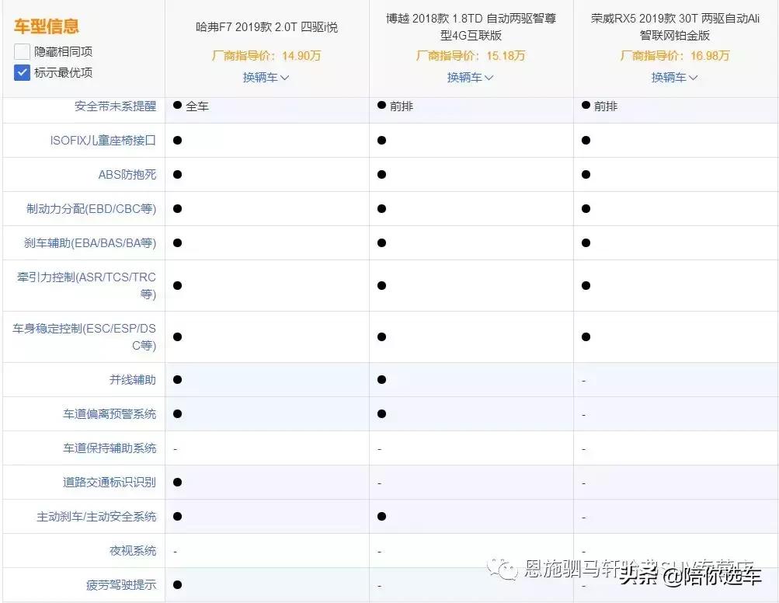Open 换辆车 dropdown under 荣威RX5
This screenshot has width=779, height=603.
point(674,78)
